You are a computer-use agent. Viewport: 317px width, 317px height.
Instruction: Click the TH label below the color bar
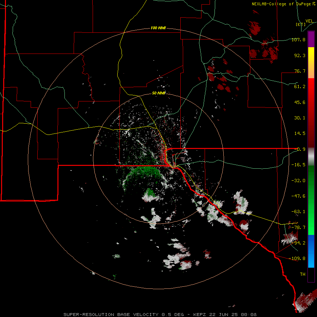coord(303,274)
